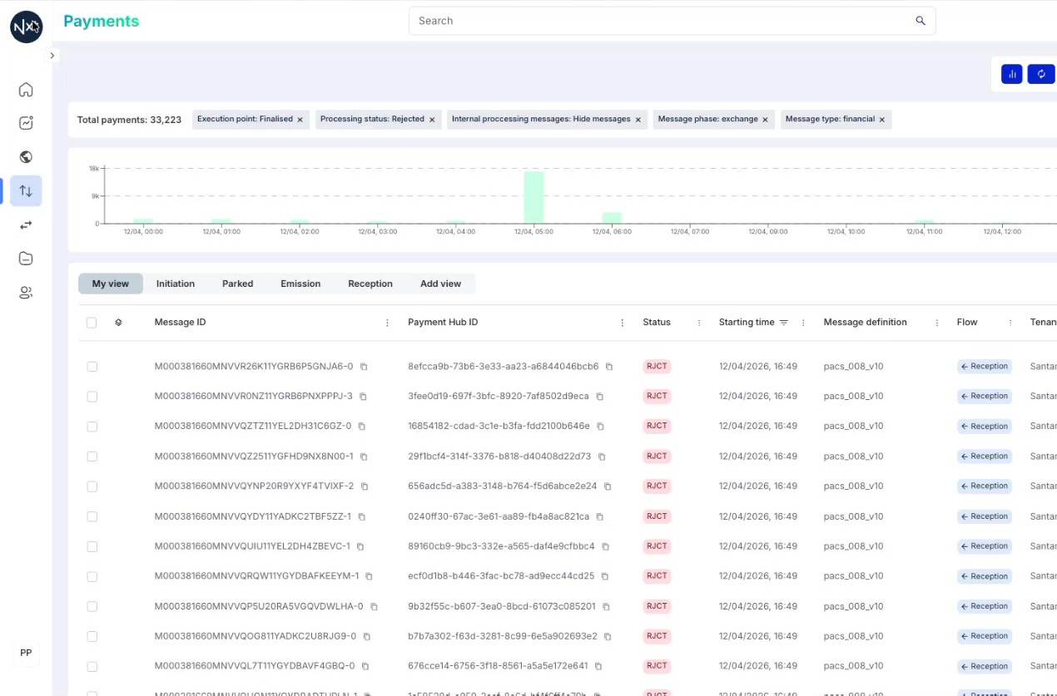Open the users icon in sidebar
Viewport: 1057px width, 696px height.
(26, 293)
